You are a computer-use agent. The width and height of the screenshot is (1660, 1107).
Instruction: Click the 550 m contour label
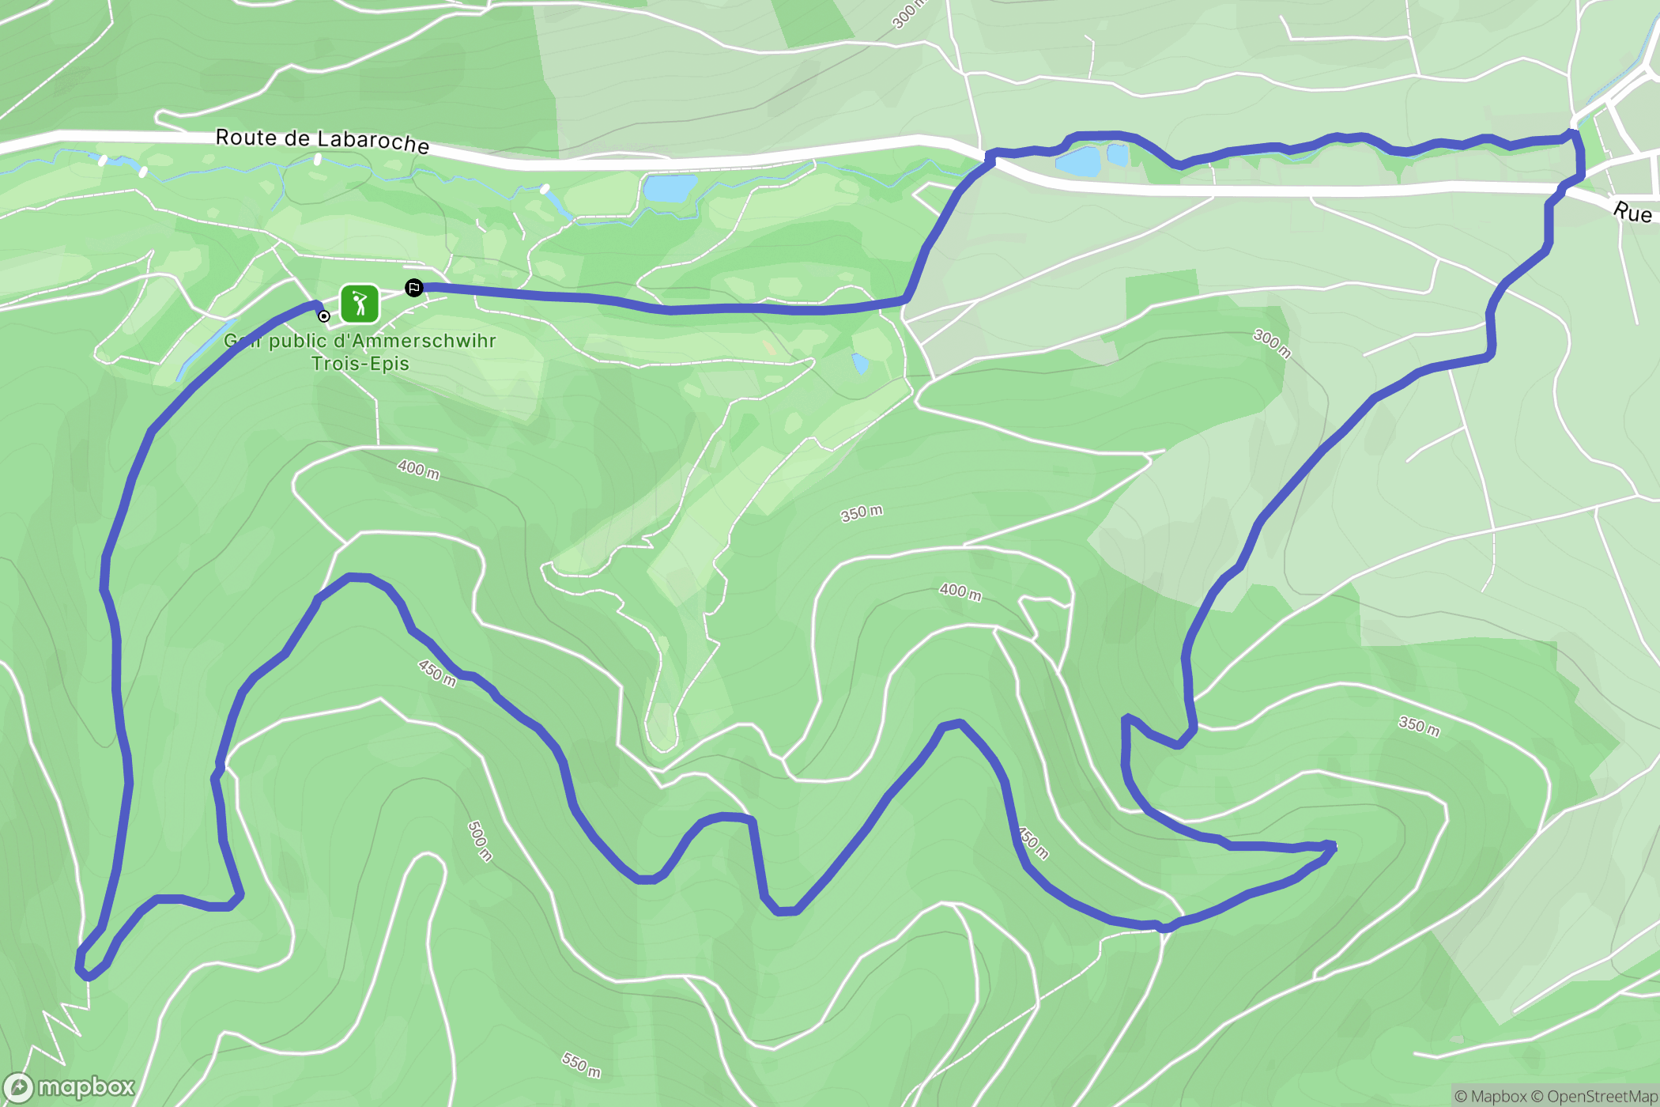[x=581, y=1065]
